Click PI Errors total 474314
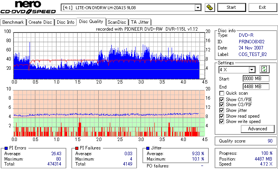Screen dimensions: 278x169 54,164
